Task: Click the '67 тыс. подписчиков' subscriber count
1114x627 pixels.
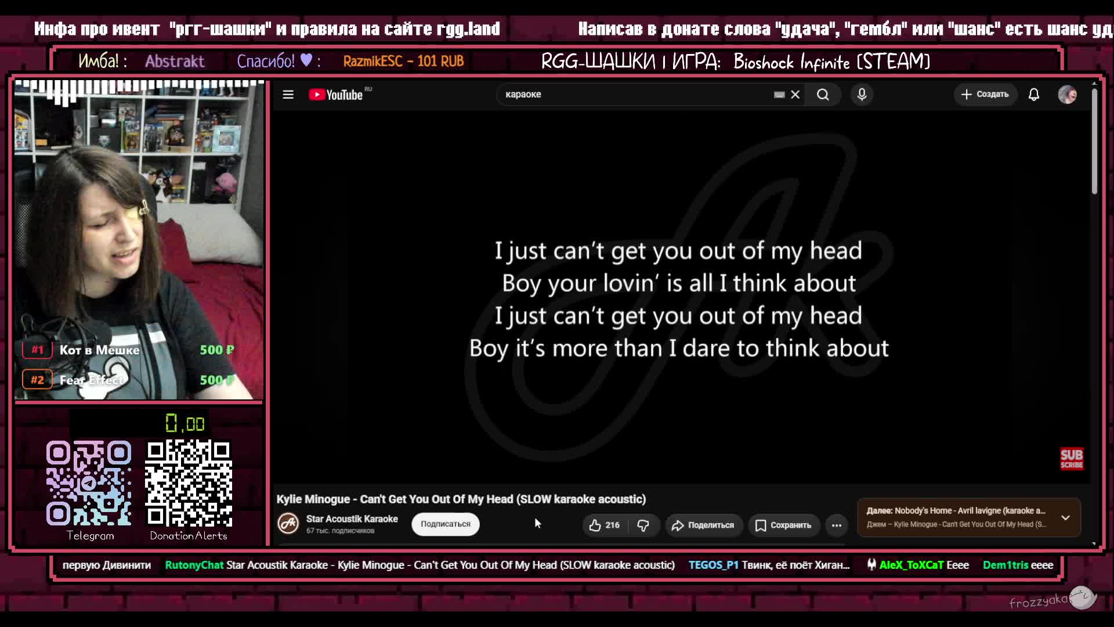Action: [x=341, y=531]
